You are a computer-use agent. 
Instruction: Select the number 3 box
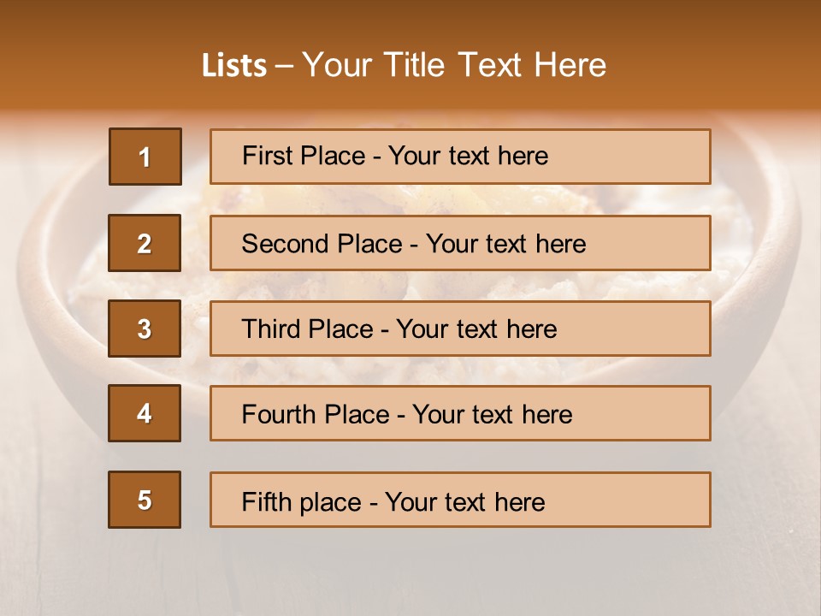click(145, 329)
